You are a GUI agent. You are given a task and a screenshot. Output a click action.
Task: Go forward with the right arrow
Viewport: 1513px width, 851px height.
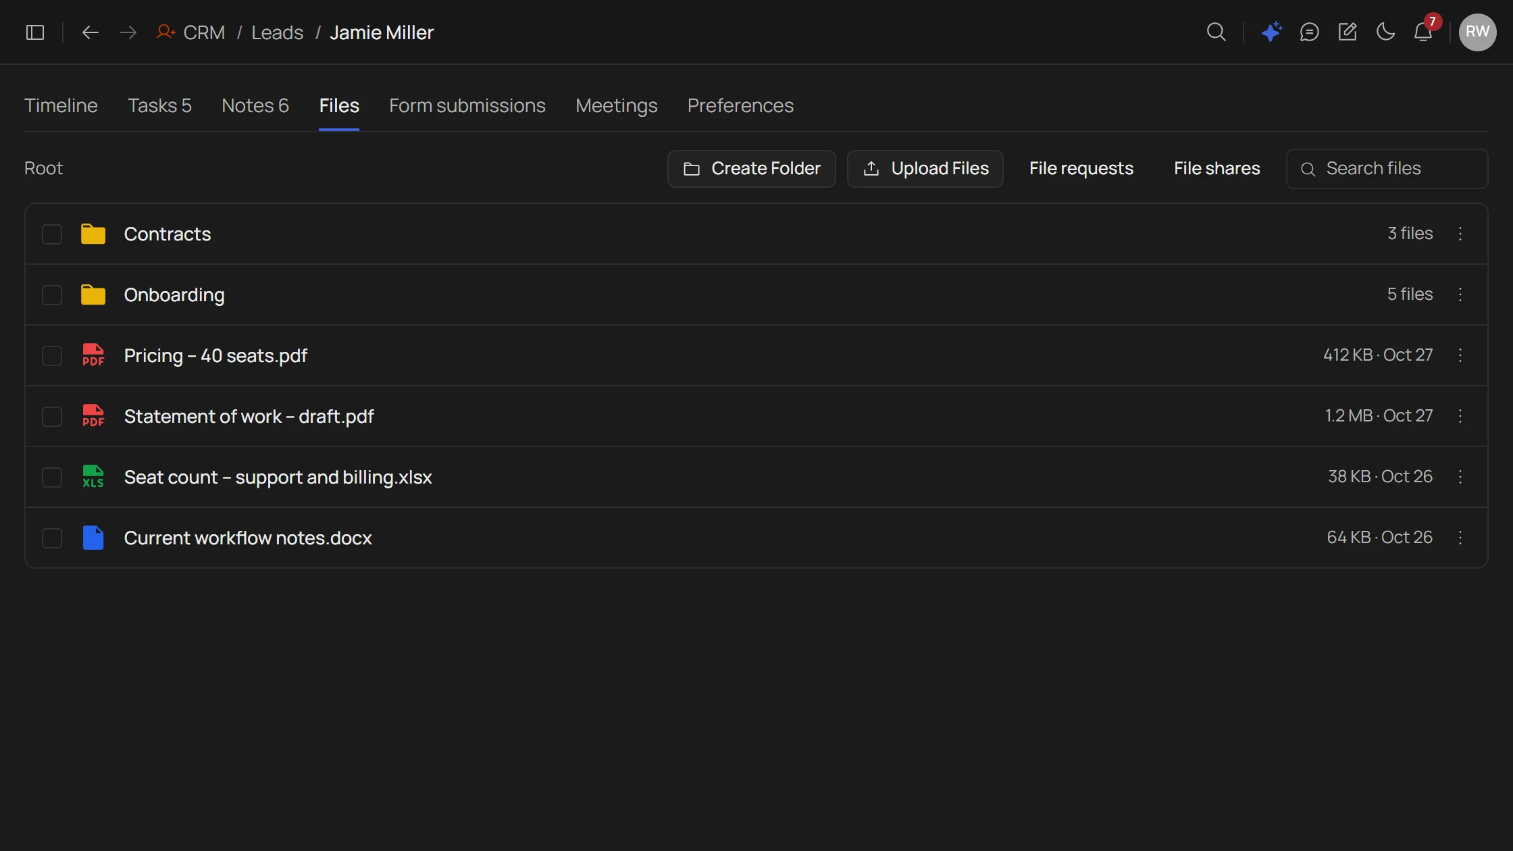[x=128, y=32]
